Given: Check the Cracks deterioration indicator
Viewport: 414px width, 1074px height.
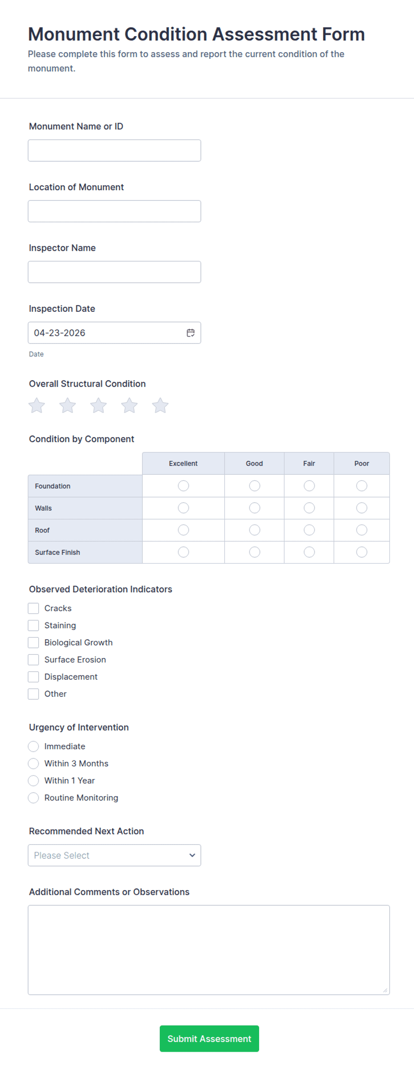Looking at the screenshot, I should (x=33, y=608).
